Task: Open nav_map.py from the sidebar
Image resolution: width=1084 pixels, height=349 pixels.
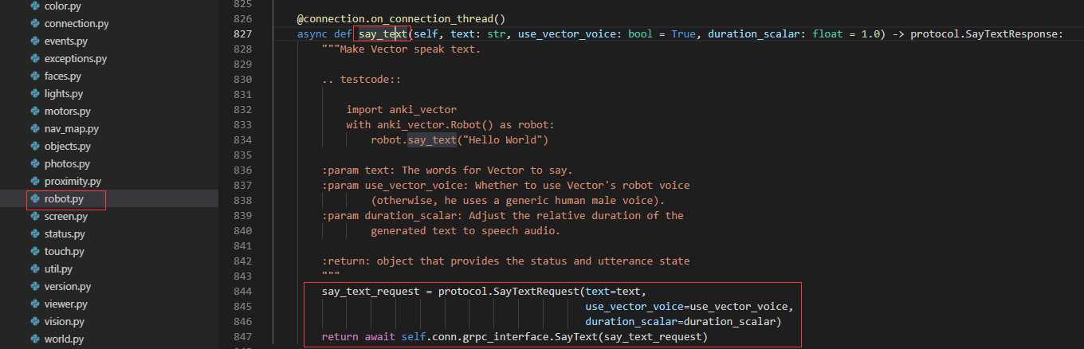Action: point(71,128)
